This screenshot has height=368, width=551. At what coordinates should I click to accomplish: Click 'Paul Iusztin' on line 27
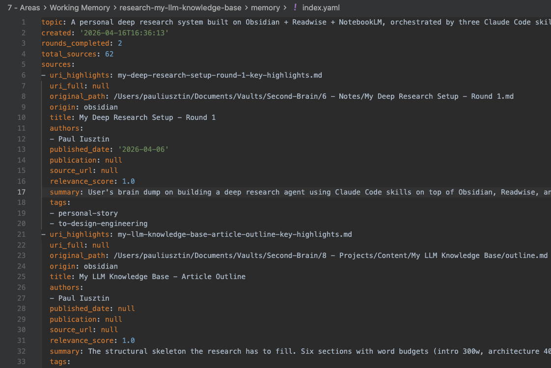click(x=83, y=298)
